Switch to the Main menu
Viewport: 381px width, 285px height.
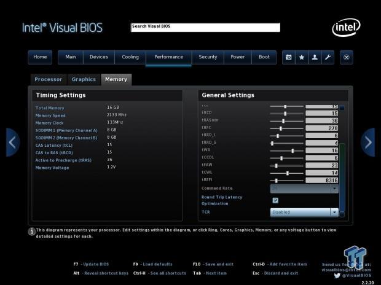pos(71,57)
